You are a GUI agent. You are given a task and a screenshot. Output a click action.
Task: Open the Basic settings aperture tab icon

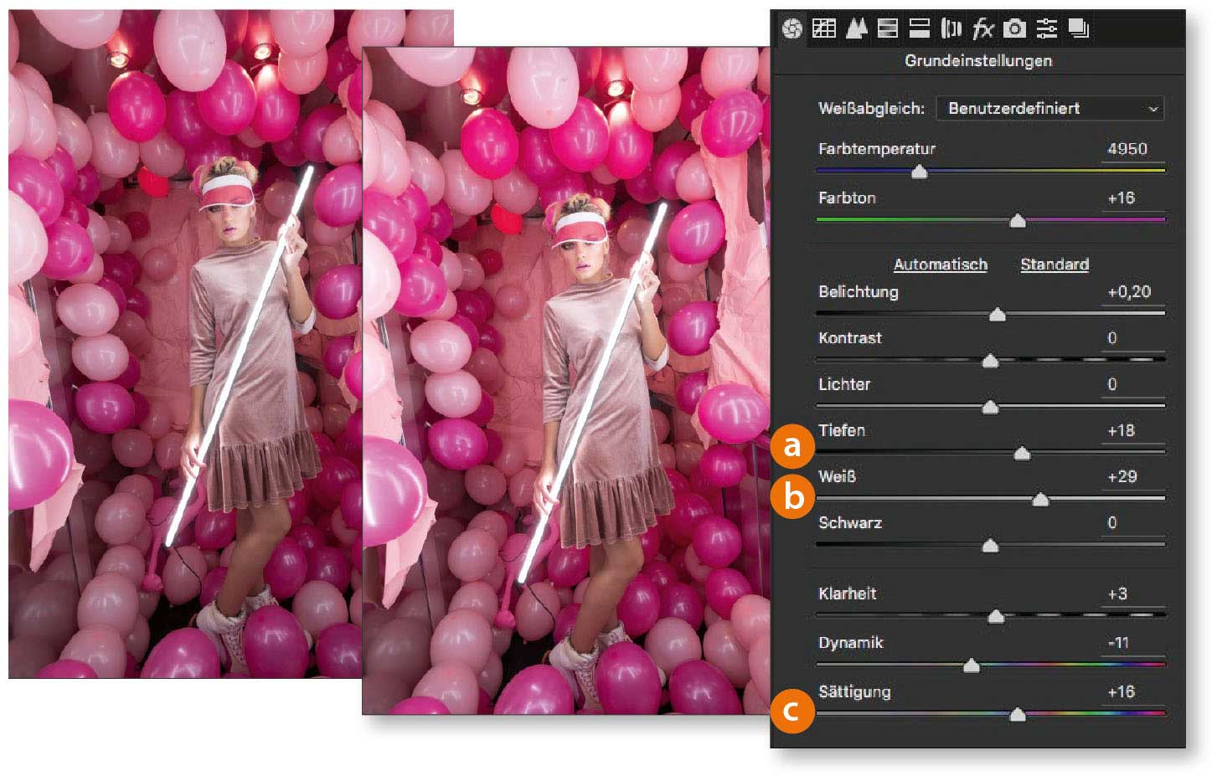(x=792, y=29)
